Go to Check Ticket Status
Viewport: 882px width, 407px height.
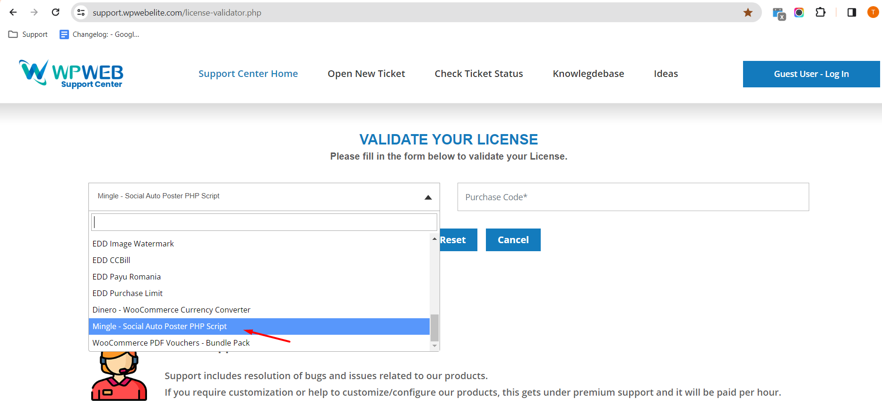(479, 74)
